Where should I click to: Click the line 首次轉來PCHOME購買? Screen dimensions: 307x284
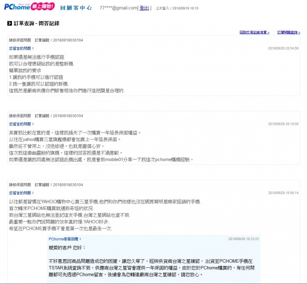(52, 208)
